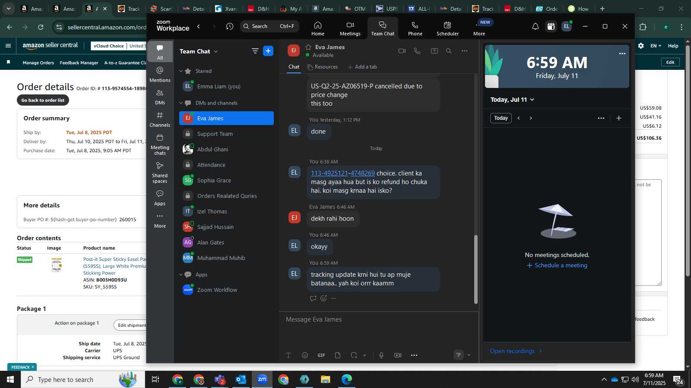This screenshot has width=691, height=388.
Task: Open the EL profile avatar in Zoom header
Action: point(567,26)
